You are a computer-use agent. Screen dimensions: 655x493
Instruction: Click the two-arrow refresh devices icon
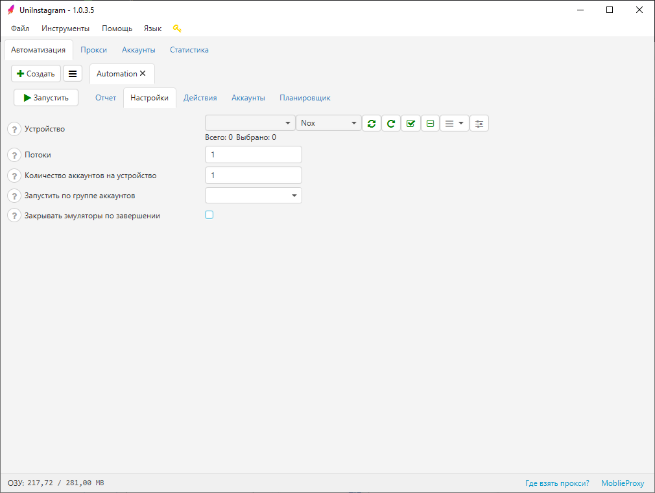(371, 123)
